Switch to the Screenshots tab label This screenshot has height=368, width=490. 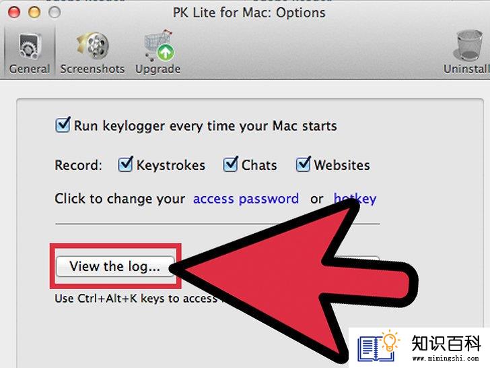click(92, 69)
